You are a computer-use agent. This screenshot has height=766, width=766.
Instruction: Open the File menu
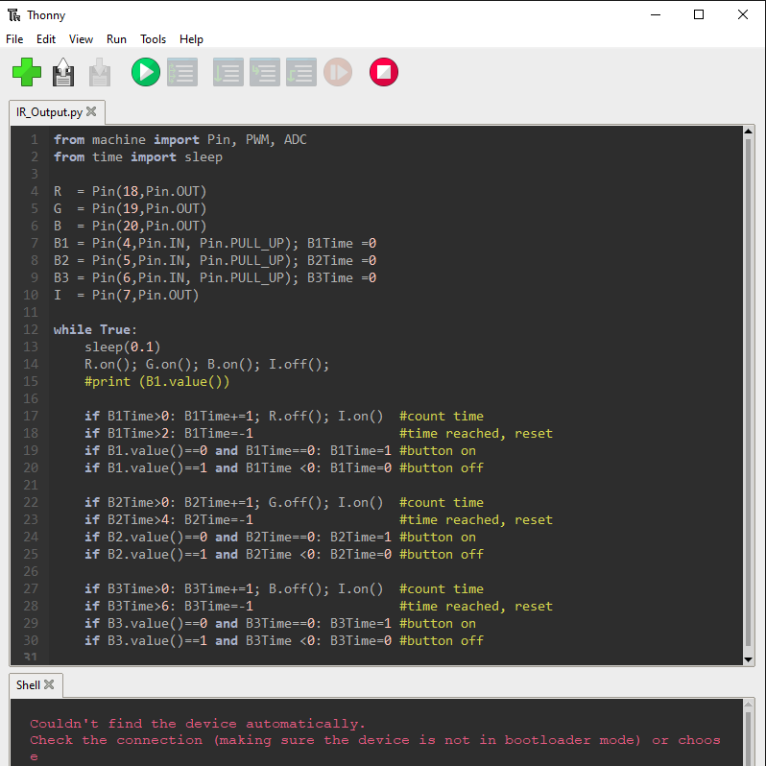(14, 39)
